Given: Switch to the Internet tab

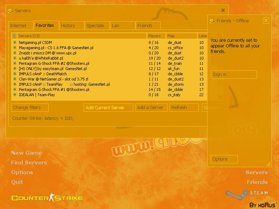Looking at the screenshot, I should 21,25.
